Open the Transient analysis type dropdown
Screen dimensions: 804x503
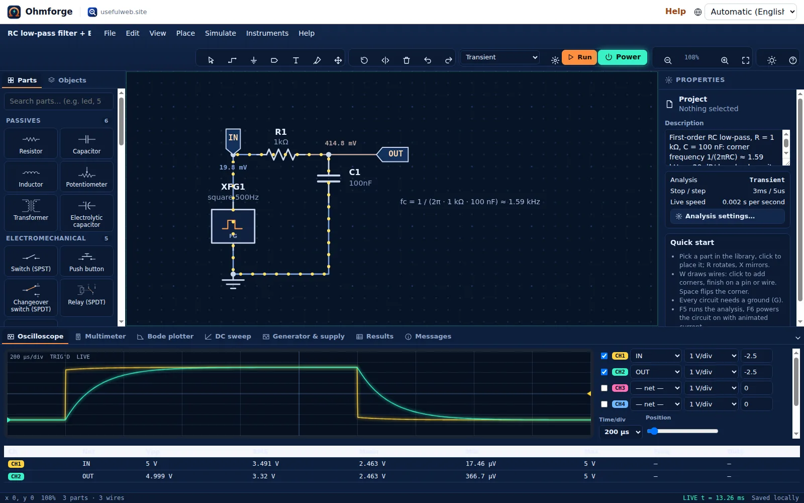(x=500, y=57)
